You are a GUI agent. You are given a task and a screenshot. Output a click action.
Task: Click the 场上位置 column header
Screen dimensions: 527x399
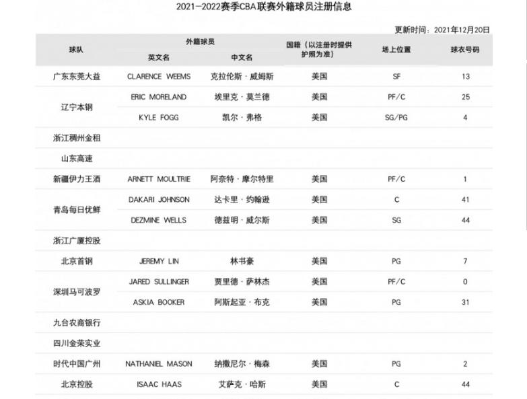click(x=396, y=50)
